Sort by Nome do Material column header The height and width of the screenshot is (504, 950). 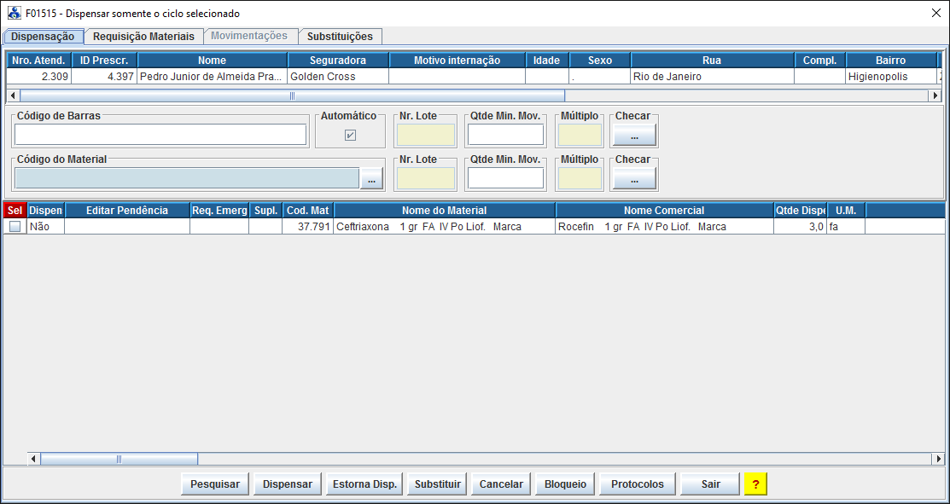444,211
